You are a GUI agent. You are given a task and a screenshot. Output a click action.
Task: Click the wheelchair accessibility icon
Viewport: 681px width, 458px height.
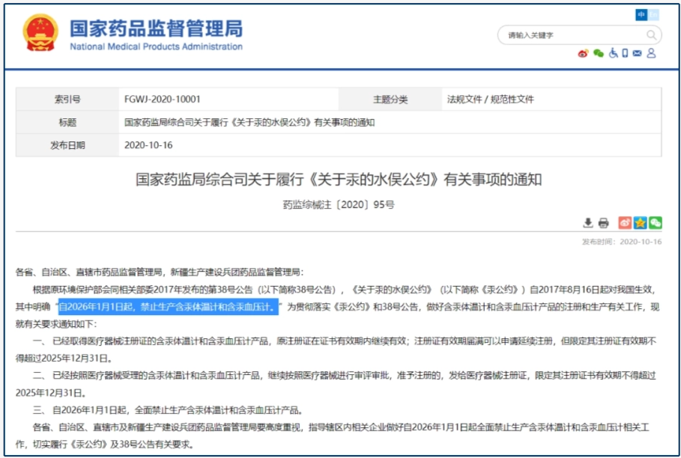tap(612, 53)
